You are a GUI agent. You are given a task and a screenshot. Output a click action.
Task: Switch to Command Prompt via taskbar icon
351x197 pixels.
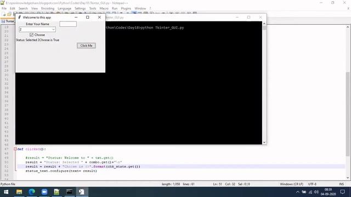coord(70,192)
